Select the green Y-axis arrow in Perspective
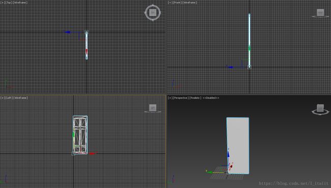This screenshot has width=331, height=188. pos(210,172)
